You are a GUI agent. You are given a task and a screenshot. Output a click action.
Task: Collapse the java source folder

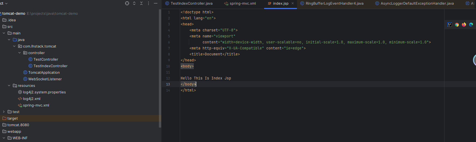[9, 40]
